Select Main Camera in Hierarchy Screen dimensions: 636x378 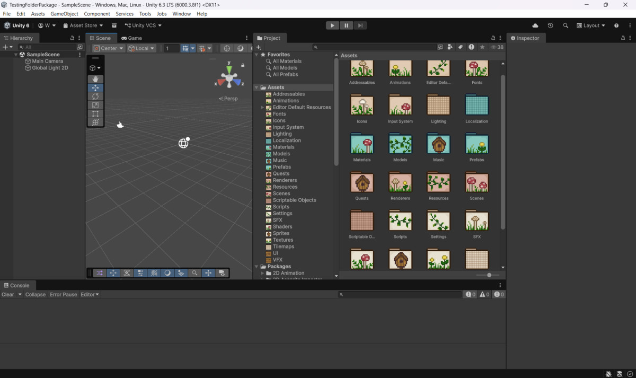(x=47, y=61)
